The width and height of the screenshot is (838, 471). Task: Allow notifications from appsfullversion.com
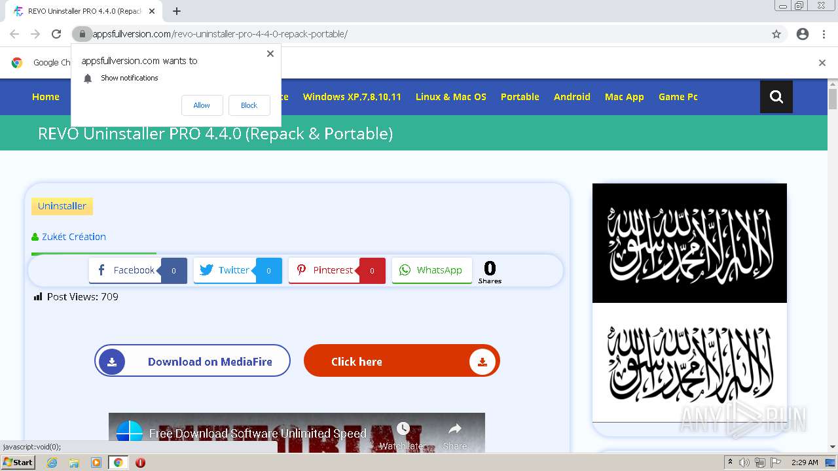pyautogui.click(x=202, y=105)
